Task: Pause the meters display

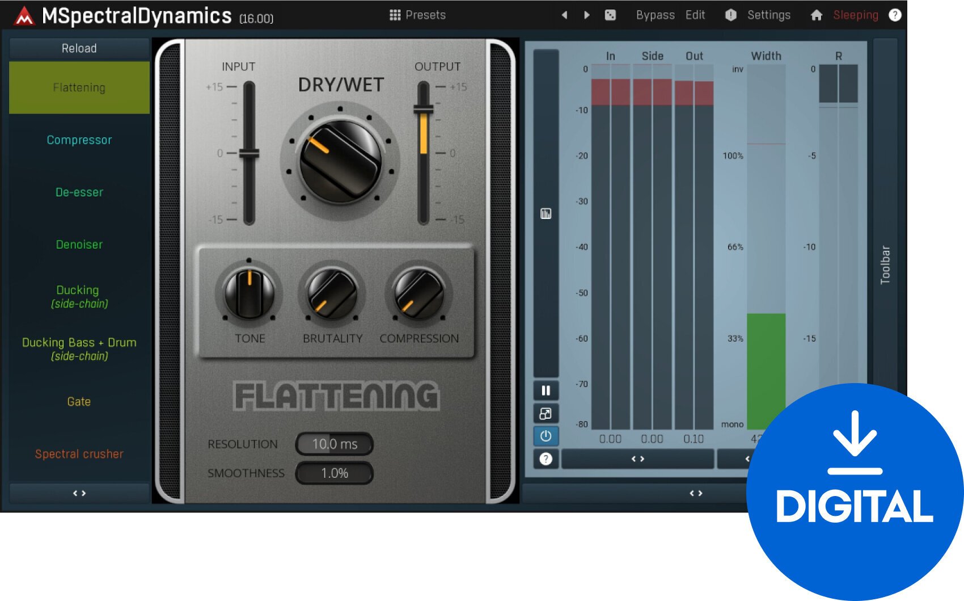Action: coord(546,390)
